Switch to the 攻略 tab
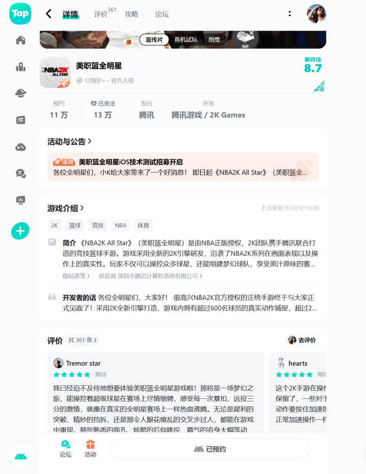The width and height of the screenshot is (366, 474). (x=131, y=14)
